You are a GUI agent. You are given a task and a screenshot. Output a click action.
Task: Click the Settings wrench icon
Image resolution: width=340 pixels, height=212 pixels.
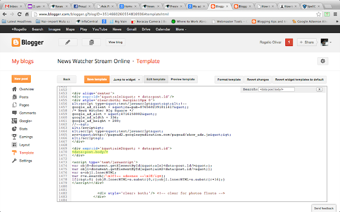(14, 161)
